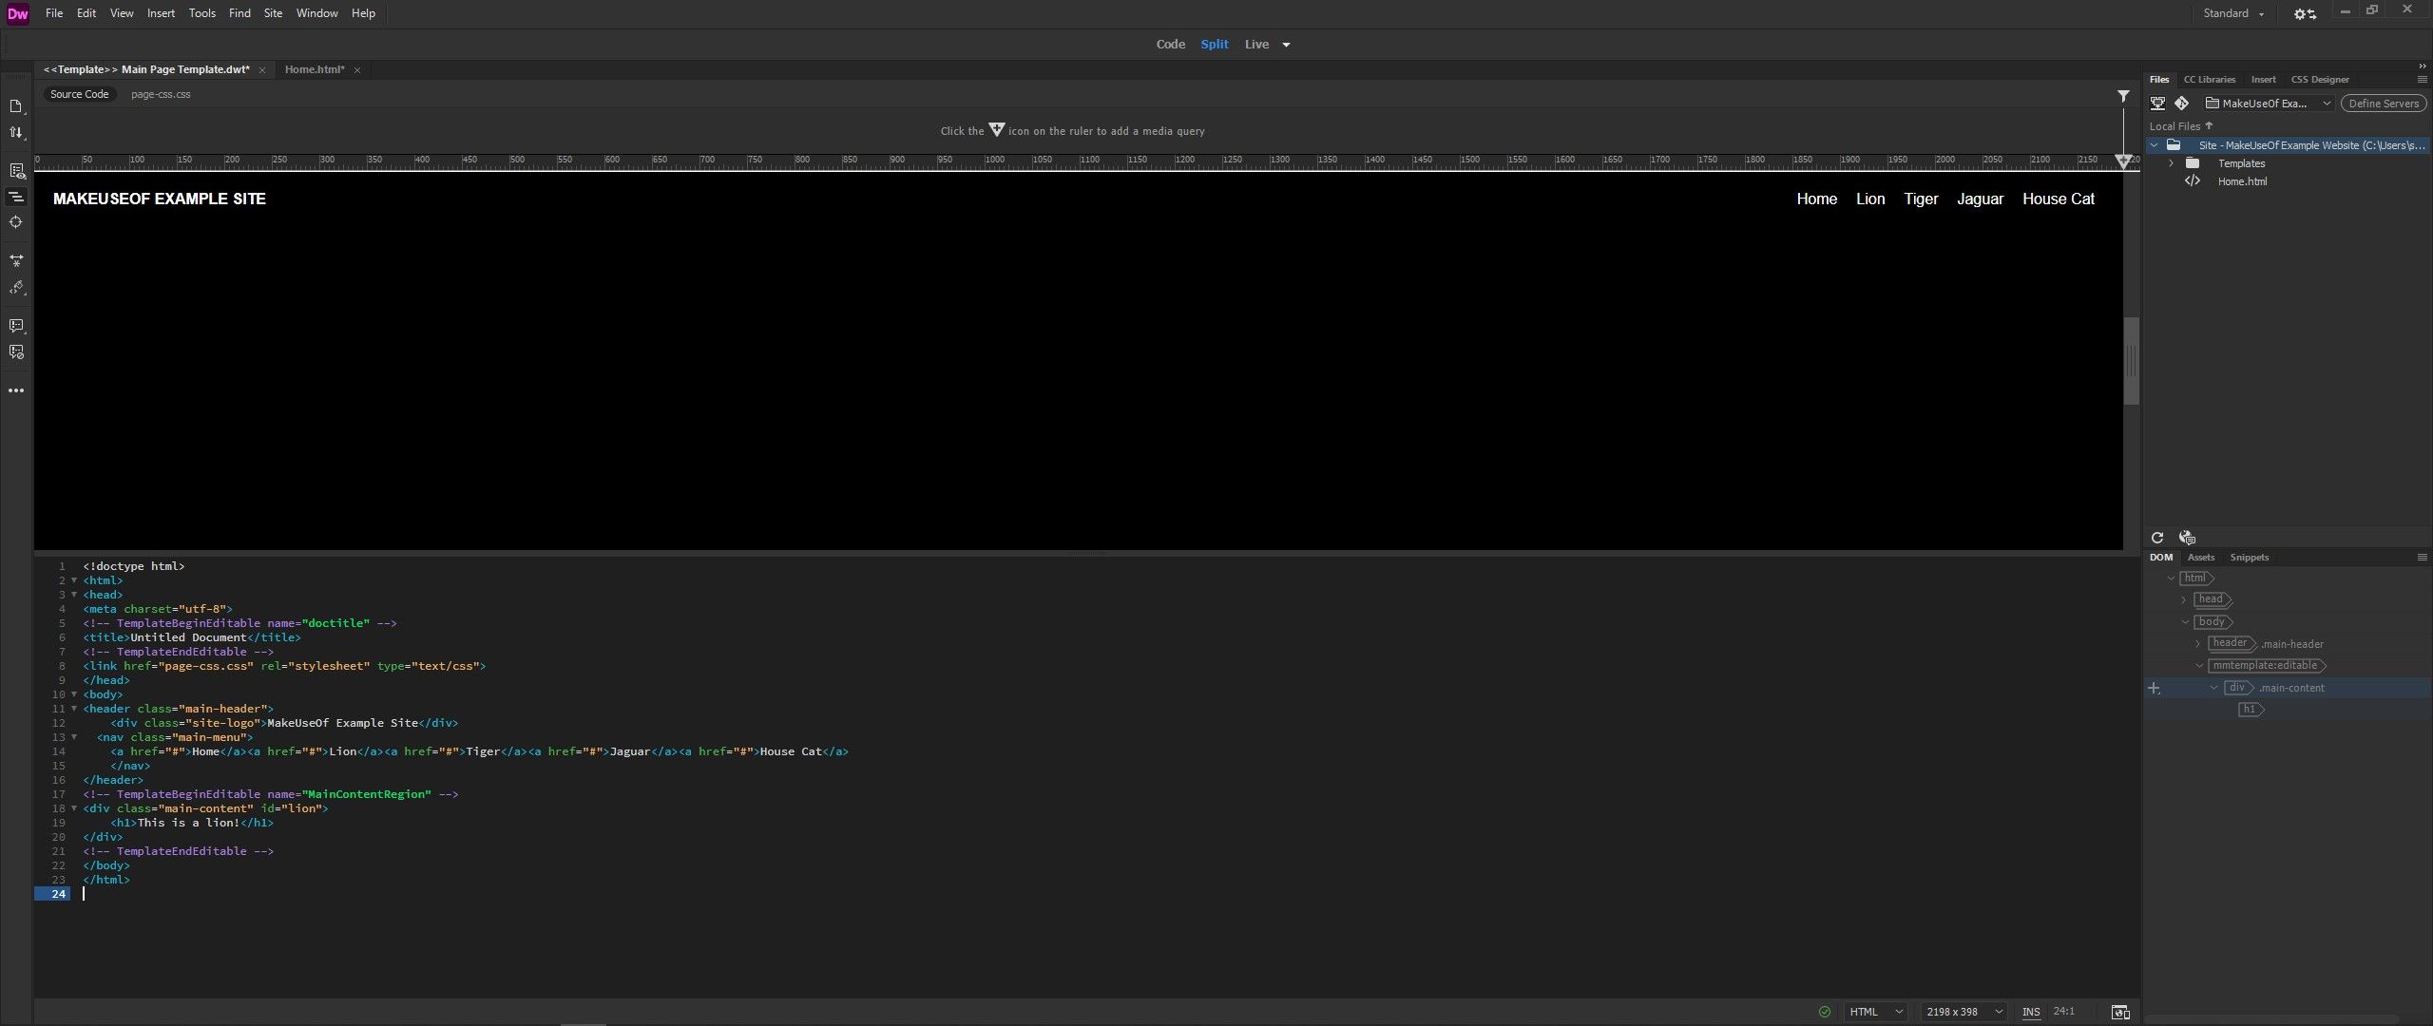Open the Standard workspace dropdown
Screen dimensions: 2433x1026
tap(2232, 12)
